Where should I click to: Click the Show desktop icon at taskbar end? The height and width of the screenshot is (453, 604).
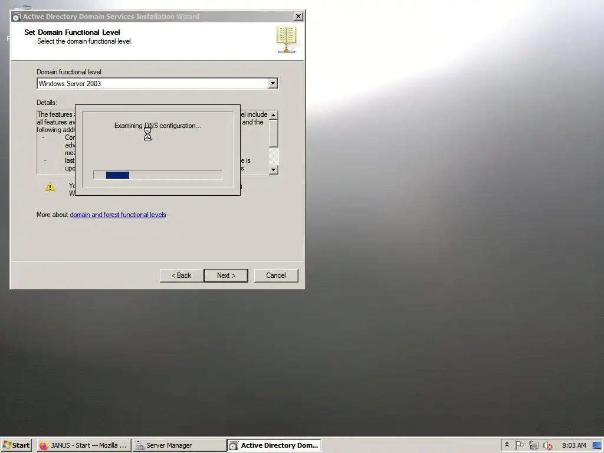click(x=597, y=445)
